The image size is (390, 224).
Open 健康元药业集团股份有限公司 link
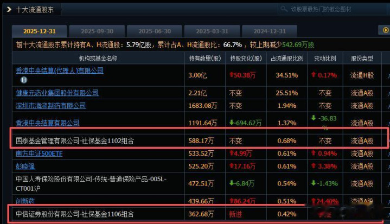[57, 93]
